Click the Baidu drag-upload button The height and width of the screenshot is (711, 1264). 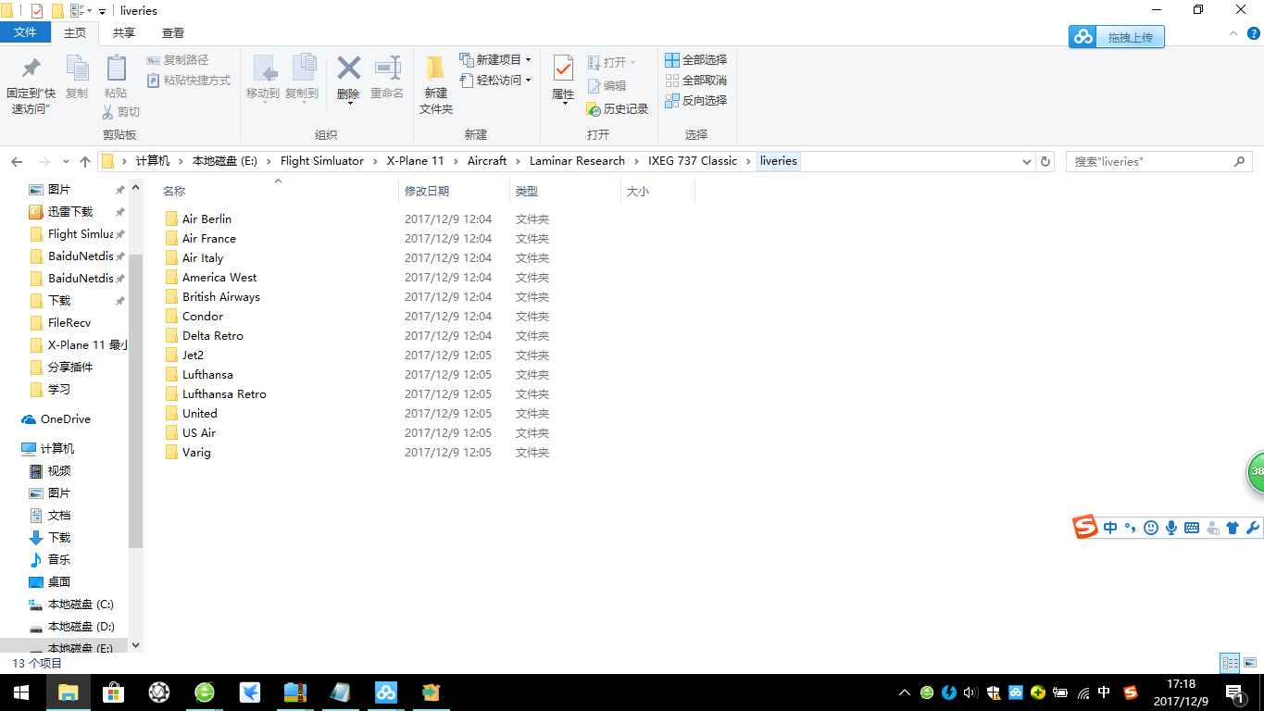(x=1116, y=37)
